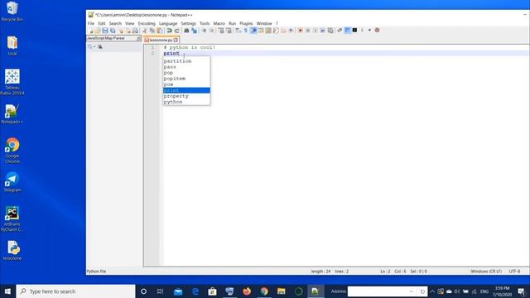
Task: Open the Plugins menu
Action: coord(246,24)
